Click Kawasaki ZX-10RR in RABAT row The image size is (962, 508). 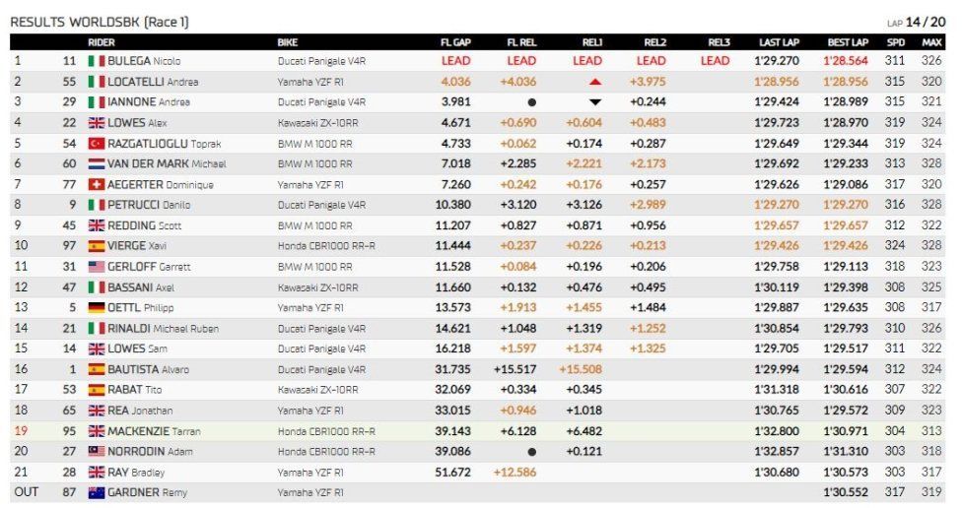tap(317, 390)
